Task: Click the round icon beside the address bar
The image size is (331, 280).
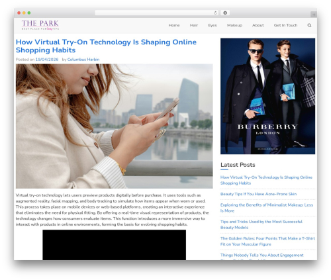Action: coord(225,13)
